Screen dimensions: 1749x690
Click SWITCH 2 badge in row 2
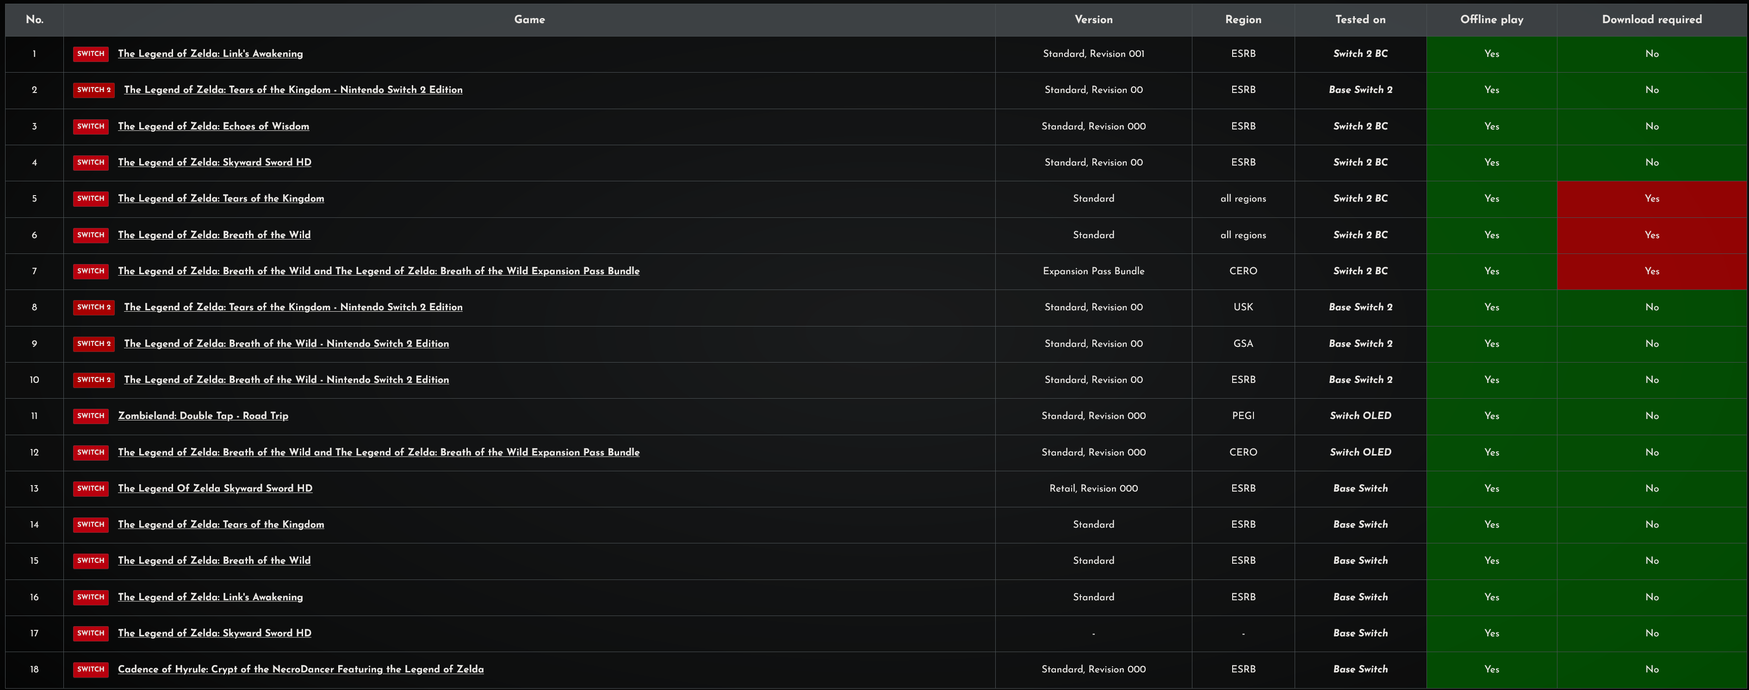(93, 90)
